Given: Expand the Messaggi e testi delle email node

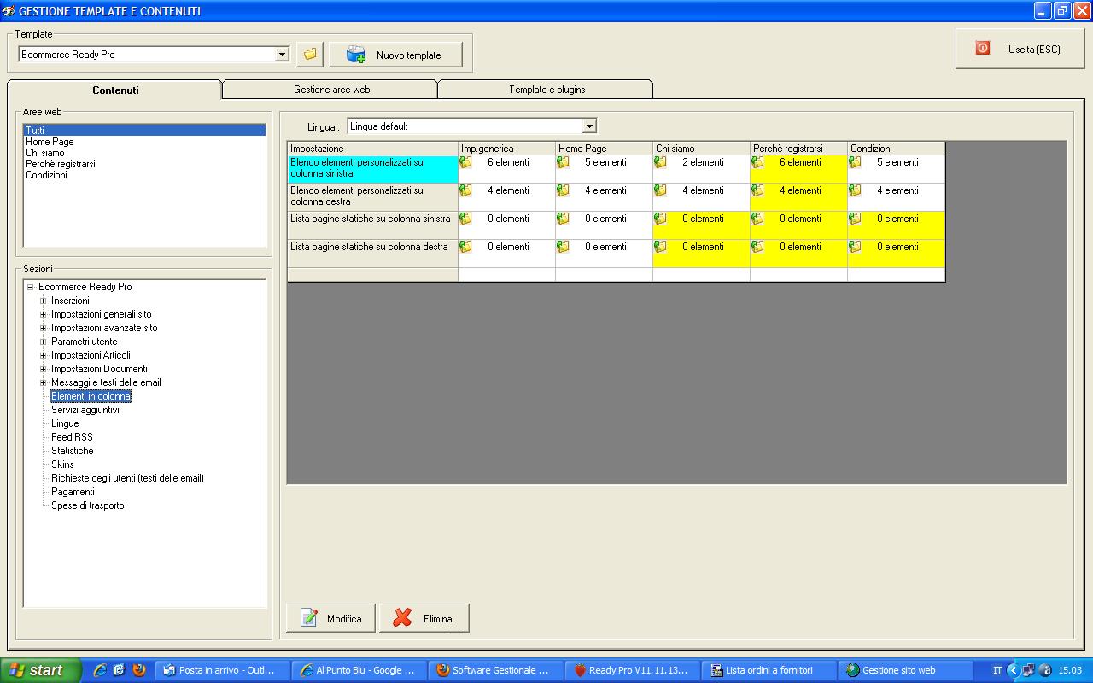Looking at the screenshot, I should point(43,382).
